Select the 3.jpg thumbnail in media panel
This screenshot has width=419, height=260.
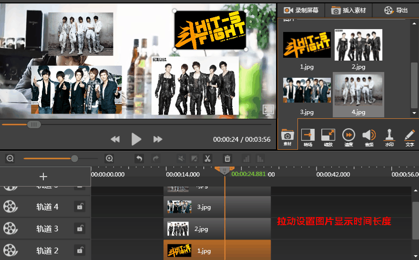307,90
